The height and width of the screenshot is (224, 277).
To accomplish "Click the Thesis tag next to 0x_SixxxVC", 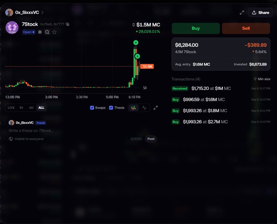I will (41, 123).
